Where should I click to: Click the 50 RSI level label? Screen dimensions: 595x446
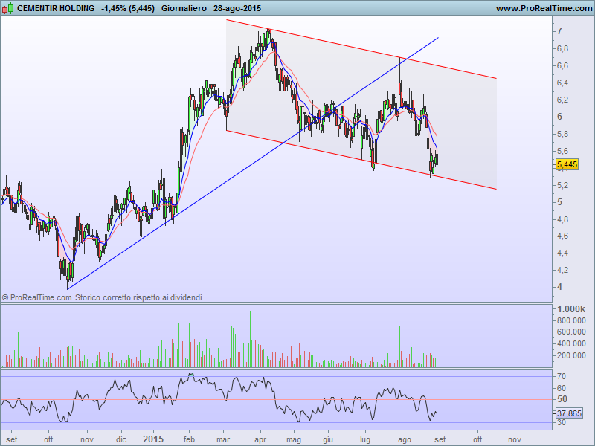[x=562, y=399]
